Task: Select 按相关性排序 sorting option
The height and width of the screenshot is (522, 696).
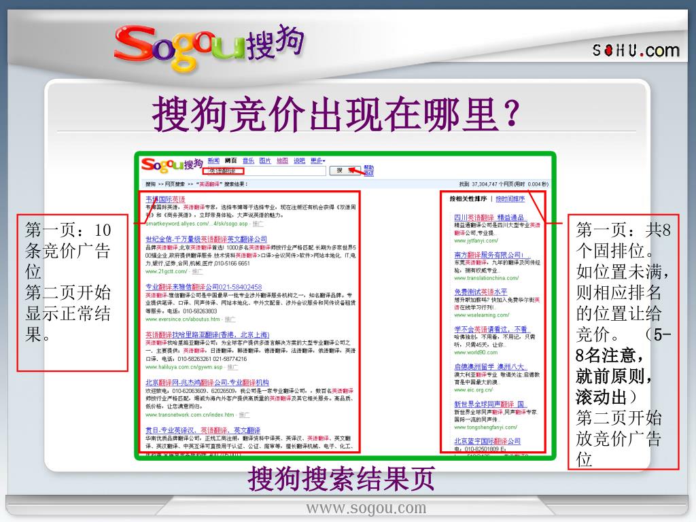Action: tap(468, 199)
